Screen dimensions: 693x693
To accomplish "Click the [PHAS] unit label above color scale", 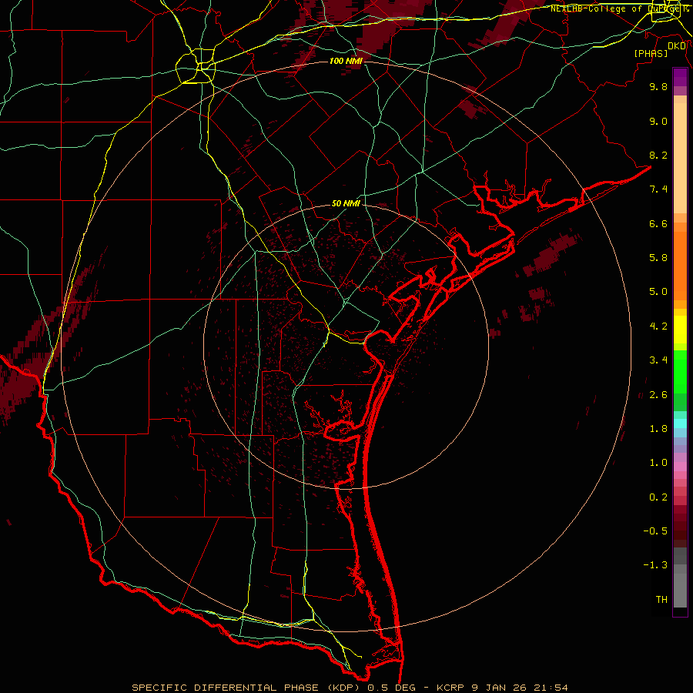I will pos(651,53).
